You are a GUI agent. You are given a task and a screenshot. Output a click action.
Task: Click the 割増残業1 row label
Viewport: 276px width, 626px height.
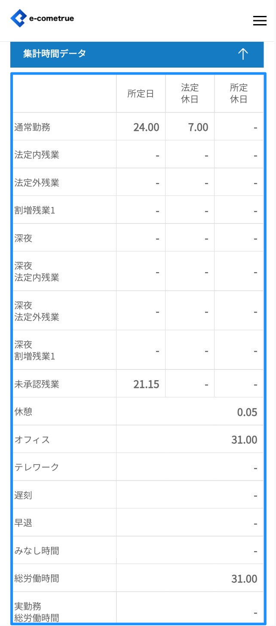(x=35, y=211)
